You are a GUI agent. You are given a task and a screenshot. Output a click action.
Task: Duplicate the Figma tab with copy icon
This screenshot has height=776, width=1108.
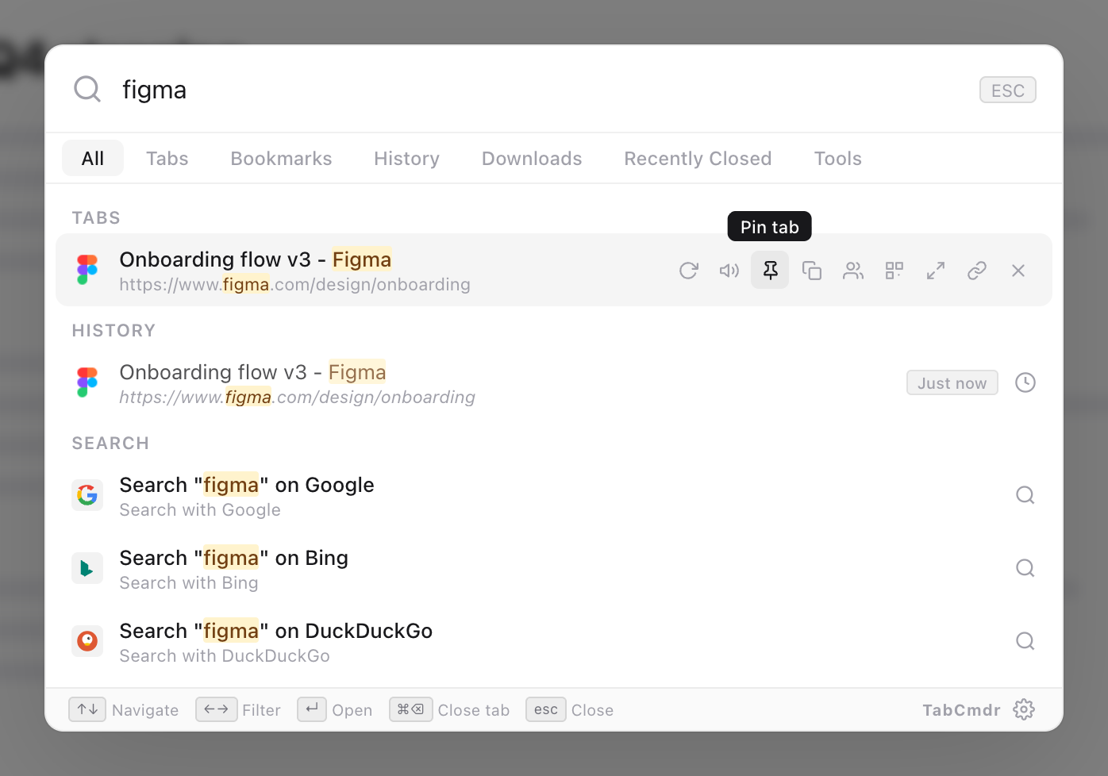[x=811, y=271]
